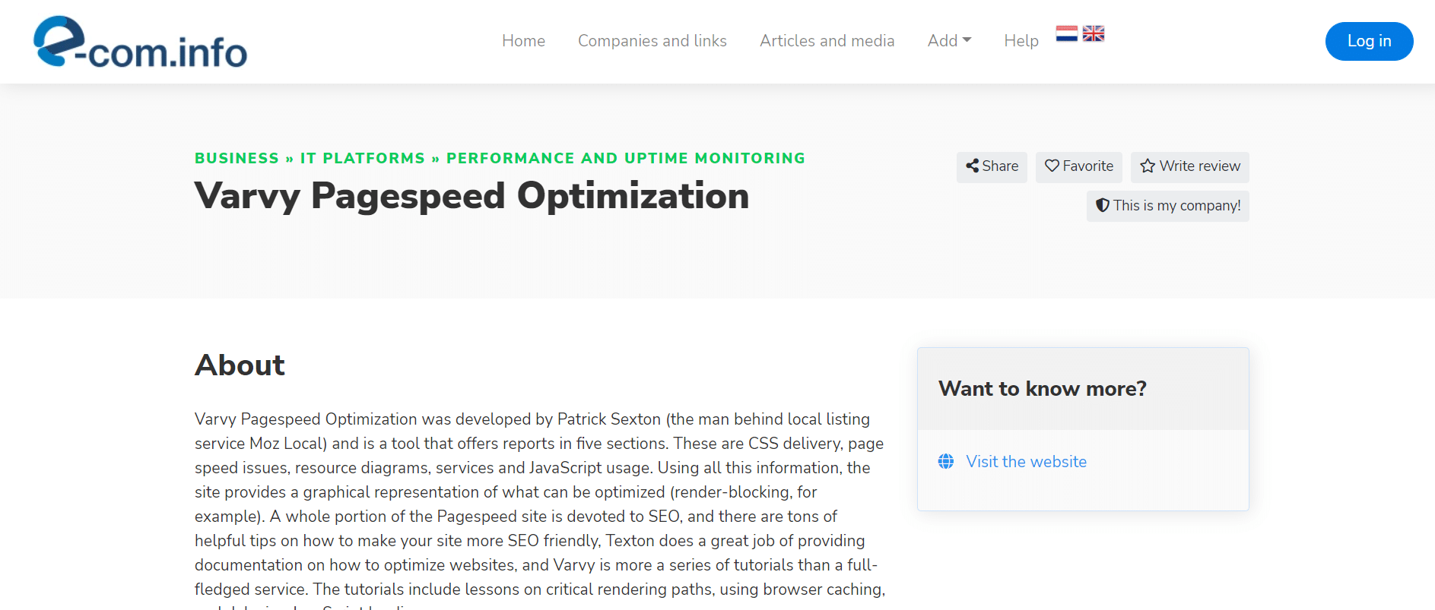
Task: Click the Log in button
Action: [x=1369, y=41]
